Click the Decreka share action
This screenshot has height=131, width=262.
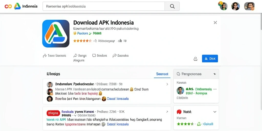121,56
